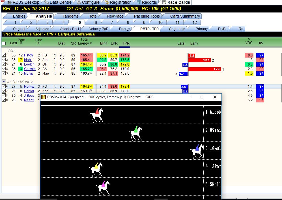Open the Multip horse link
This screenshot has height=200, width=282.
(x=28, y=73)
